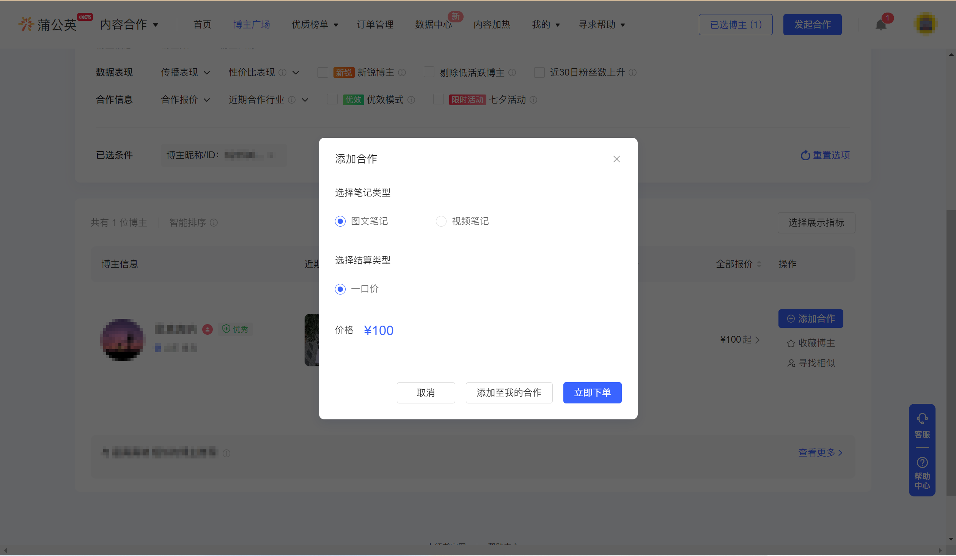Click the 客服 headset icon

(922, 419)
